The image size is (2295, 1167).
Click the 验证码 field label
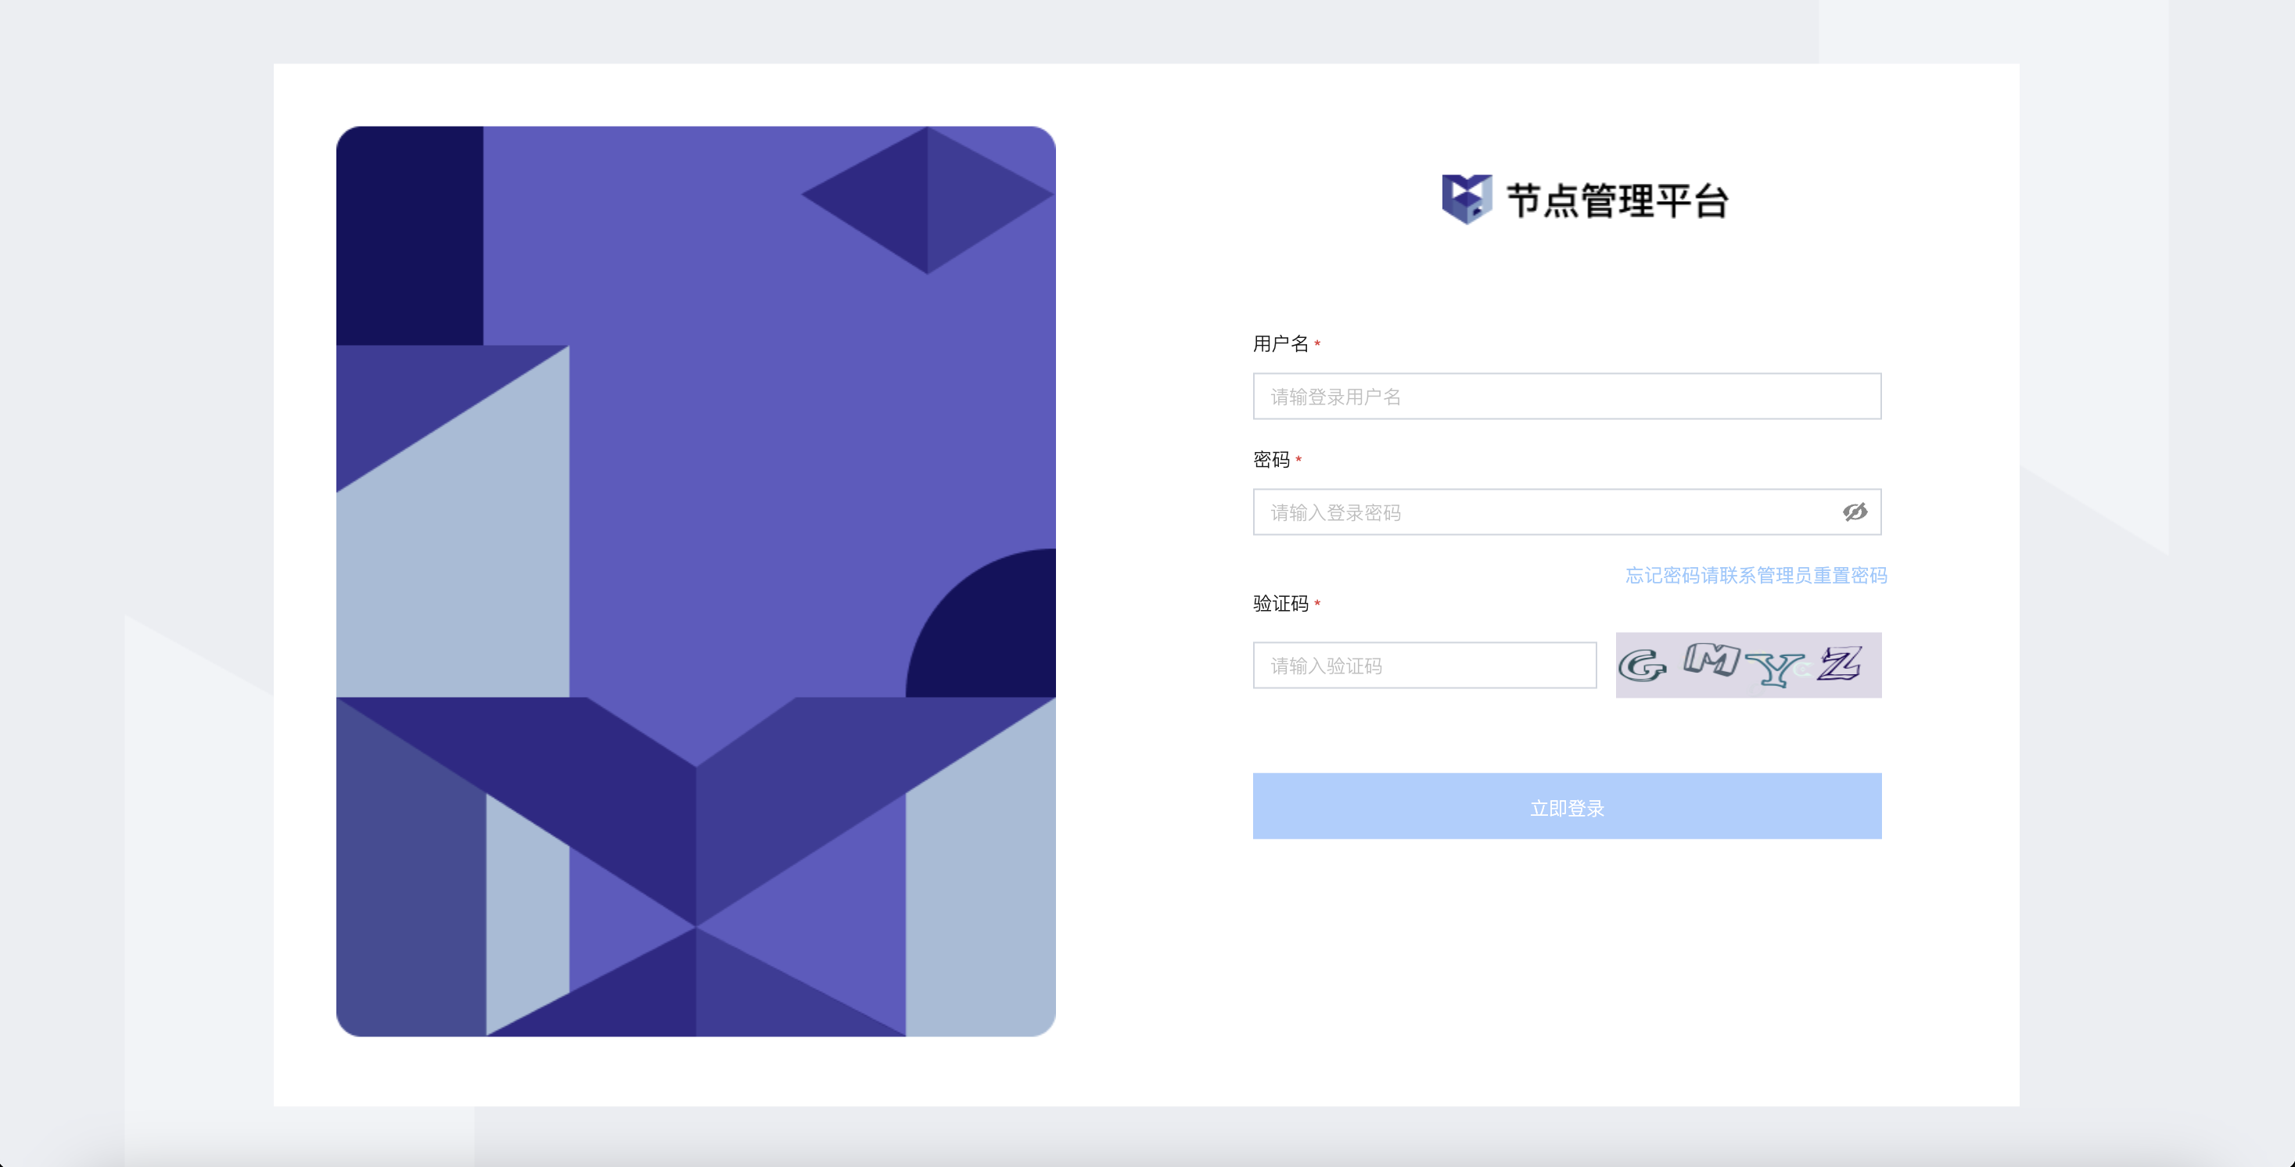1280,604
